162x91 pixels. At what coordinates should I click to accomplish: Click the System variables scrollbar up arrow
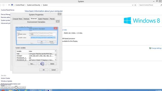(56, 51)
